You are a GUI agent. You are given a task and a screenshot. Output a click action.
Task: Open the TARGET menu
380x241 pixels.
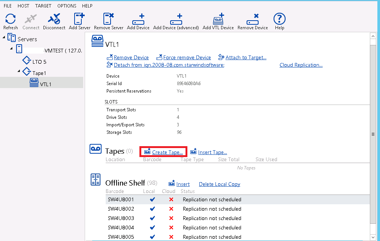pos(43,6)
